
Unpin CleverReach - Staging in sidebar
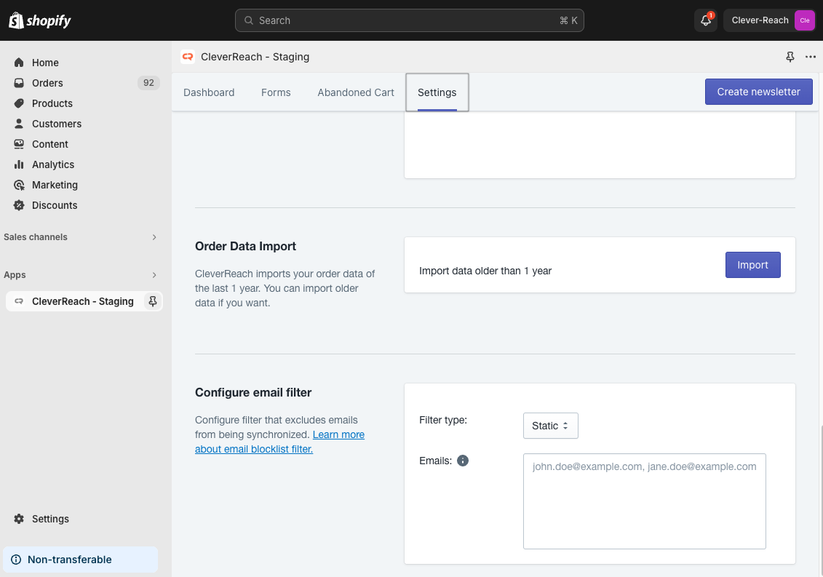[x=152, y=301]
